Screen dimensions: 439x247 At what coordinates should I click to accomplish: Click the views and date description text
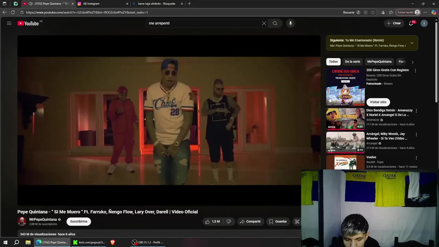tap(48, 234)
